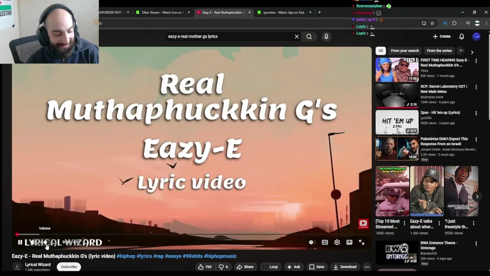Image resolution: width=490 pixels, height=276 pixels.
Task: Close the qorantos clips tab
Action: (x=310, y=12)
